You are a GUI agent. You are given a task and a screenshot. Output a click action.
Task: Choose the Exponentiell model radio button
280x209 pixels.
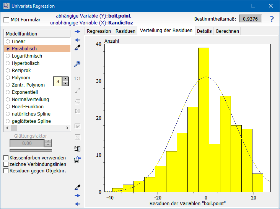point(8,92)
